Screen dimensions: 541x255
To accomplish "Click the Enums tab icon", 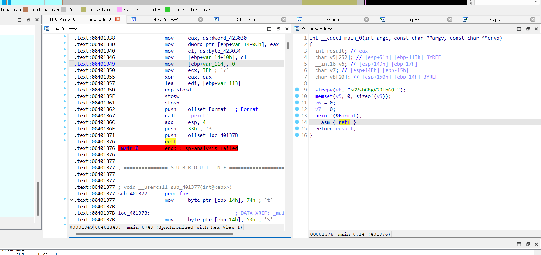I will coord(300,19).
